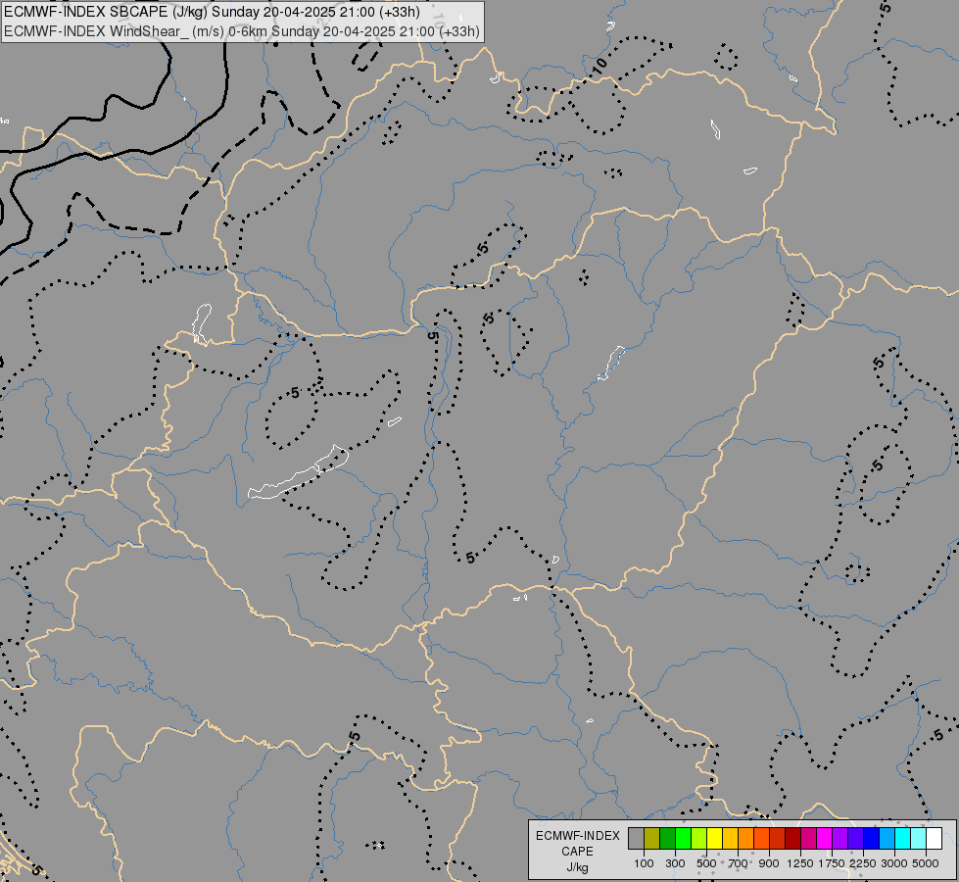Click the '2250' legend value

(x=863, y=863)
